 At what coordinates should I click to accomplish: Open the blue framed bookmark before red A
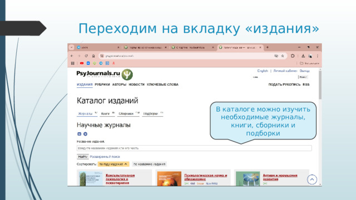click(x=107, y=63)
